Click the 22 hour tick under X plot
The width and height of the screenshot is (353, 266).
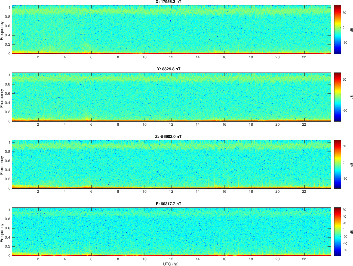point(304,57)
